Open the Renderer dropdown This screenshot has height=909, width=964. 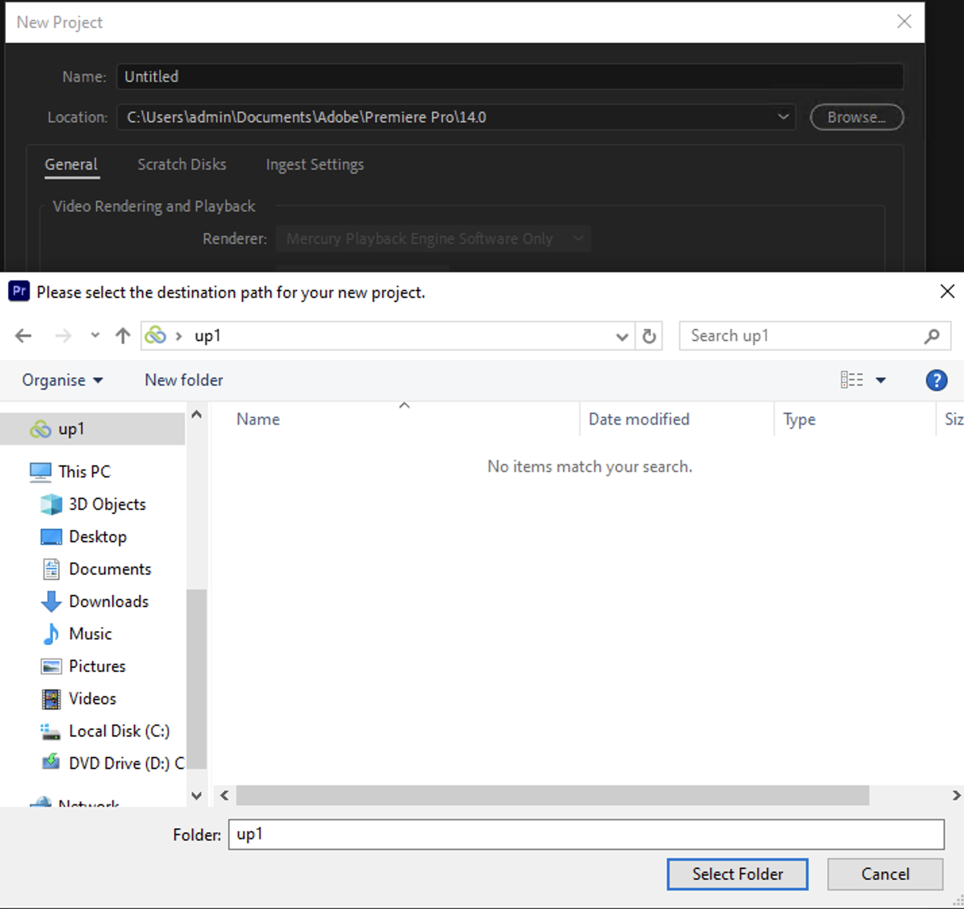click(433, 238)
